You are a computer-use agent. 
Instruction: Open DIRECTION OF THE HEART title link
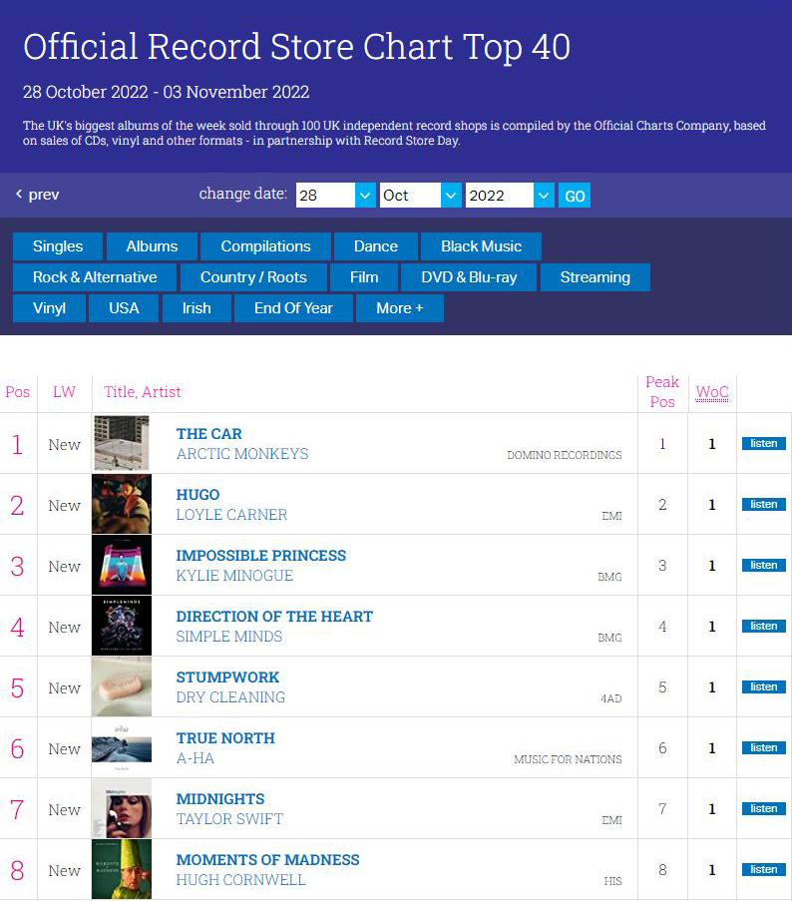coord(274,617)
